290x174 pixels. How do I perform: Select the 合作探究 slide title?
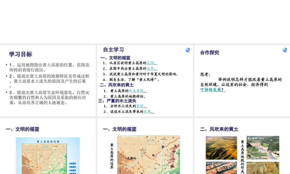210,52
